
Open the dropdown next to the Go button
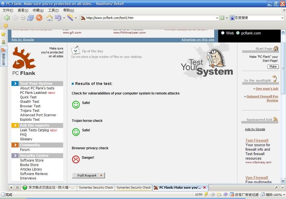click(227, 18)
